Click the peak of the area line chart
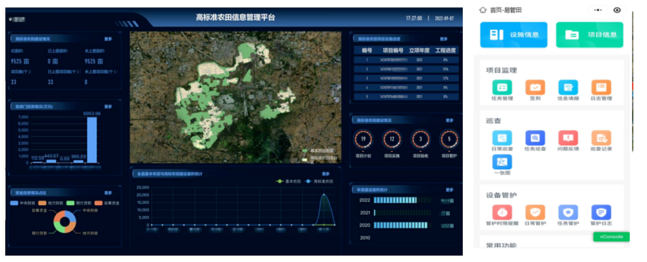 coord(324,194)
